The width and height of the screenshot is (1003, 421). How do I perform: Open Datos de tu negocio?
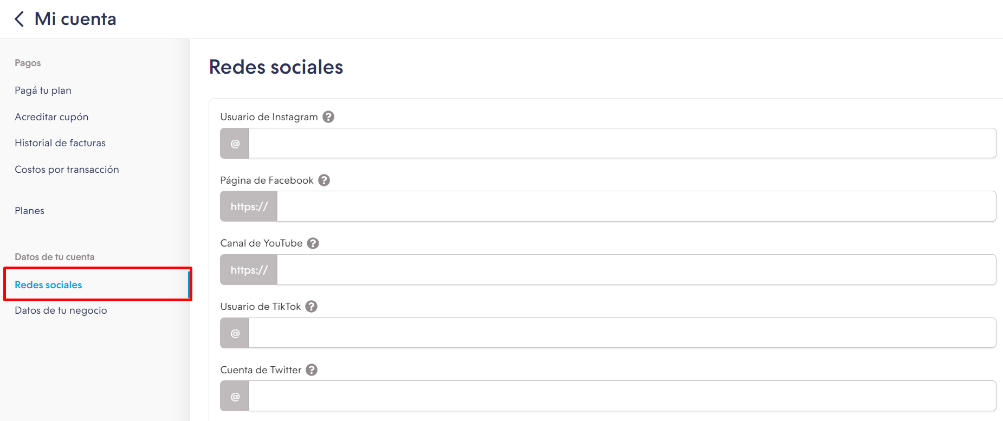pos(61,310)
